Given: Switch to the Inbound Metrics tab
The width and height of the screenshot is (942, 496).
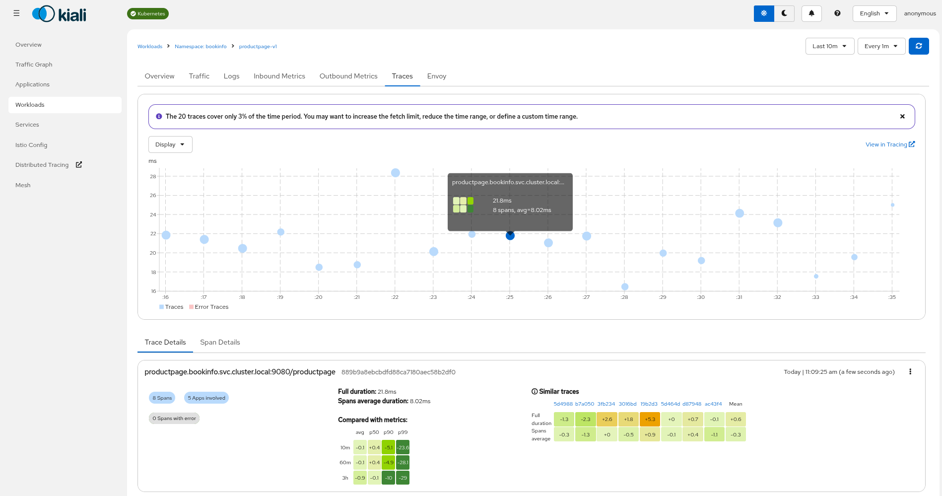Looking at the screenshot, I should (x=279, y=76).
